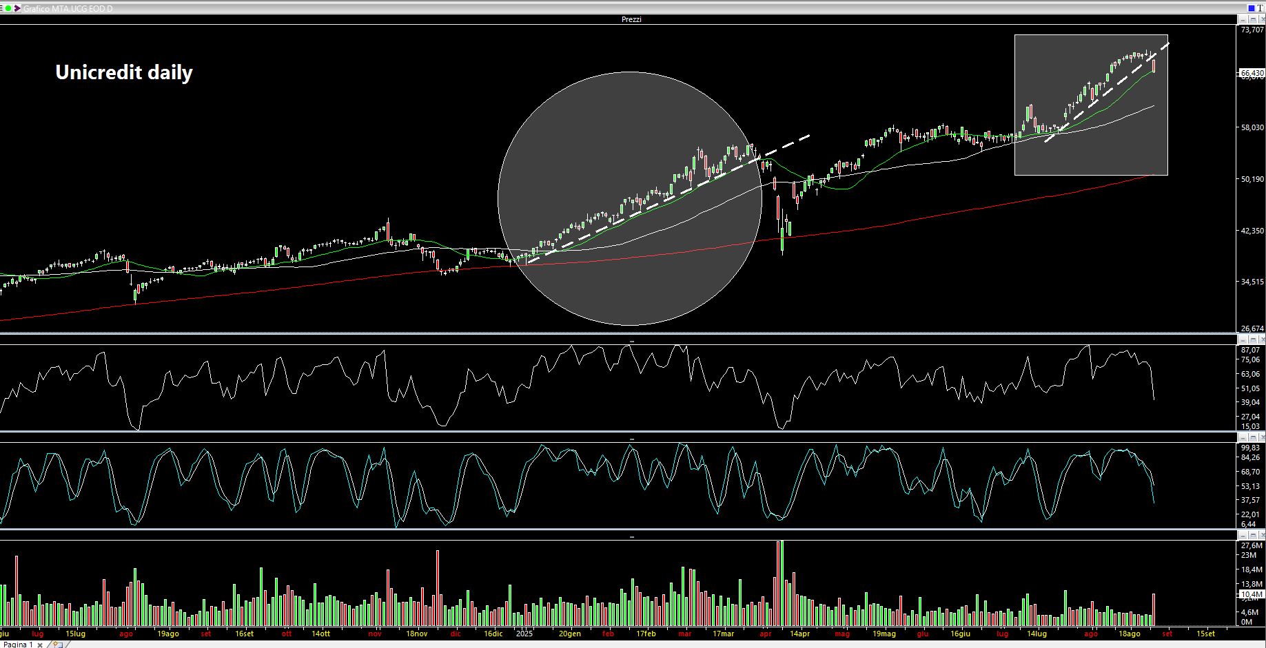1266x648 pixels.
Task: Select the 'Unicredit daily' text annotation
Action: 124,72
